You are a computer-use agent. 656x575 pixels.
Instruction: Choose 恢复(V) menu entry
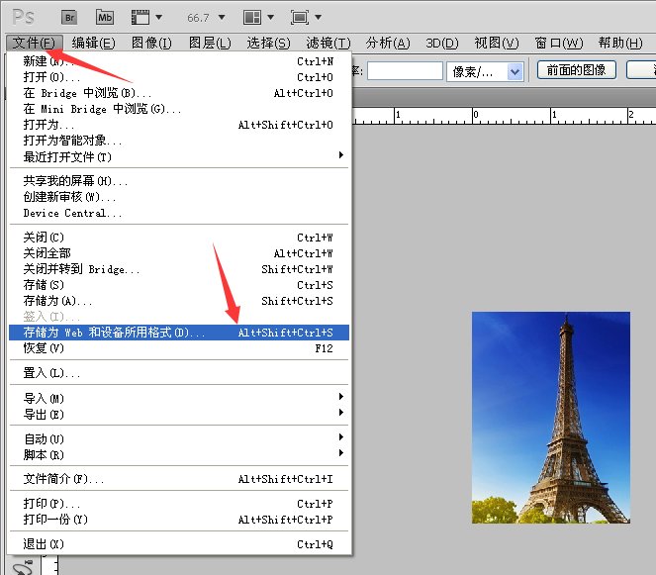179,348
